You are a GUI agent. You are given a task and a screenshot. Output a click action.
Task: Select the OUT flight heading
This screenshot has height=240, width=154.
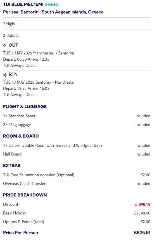[13, 45]
